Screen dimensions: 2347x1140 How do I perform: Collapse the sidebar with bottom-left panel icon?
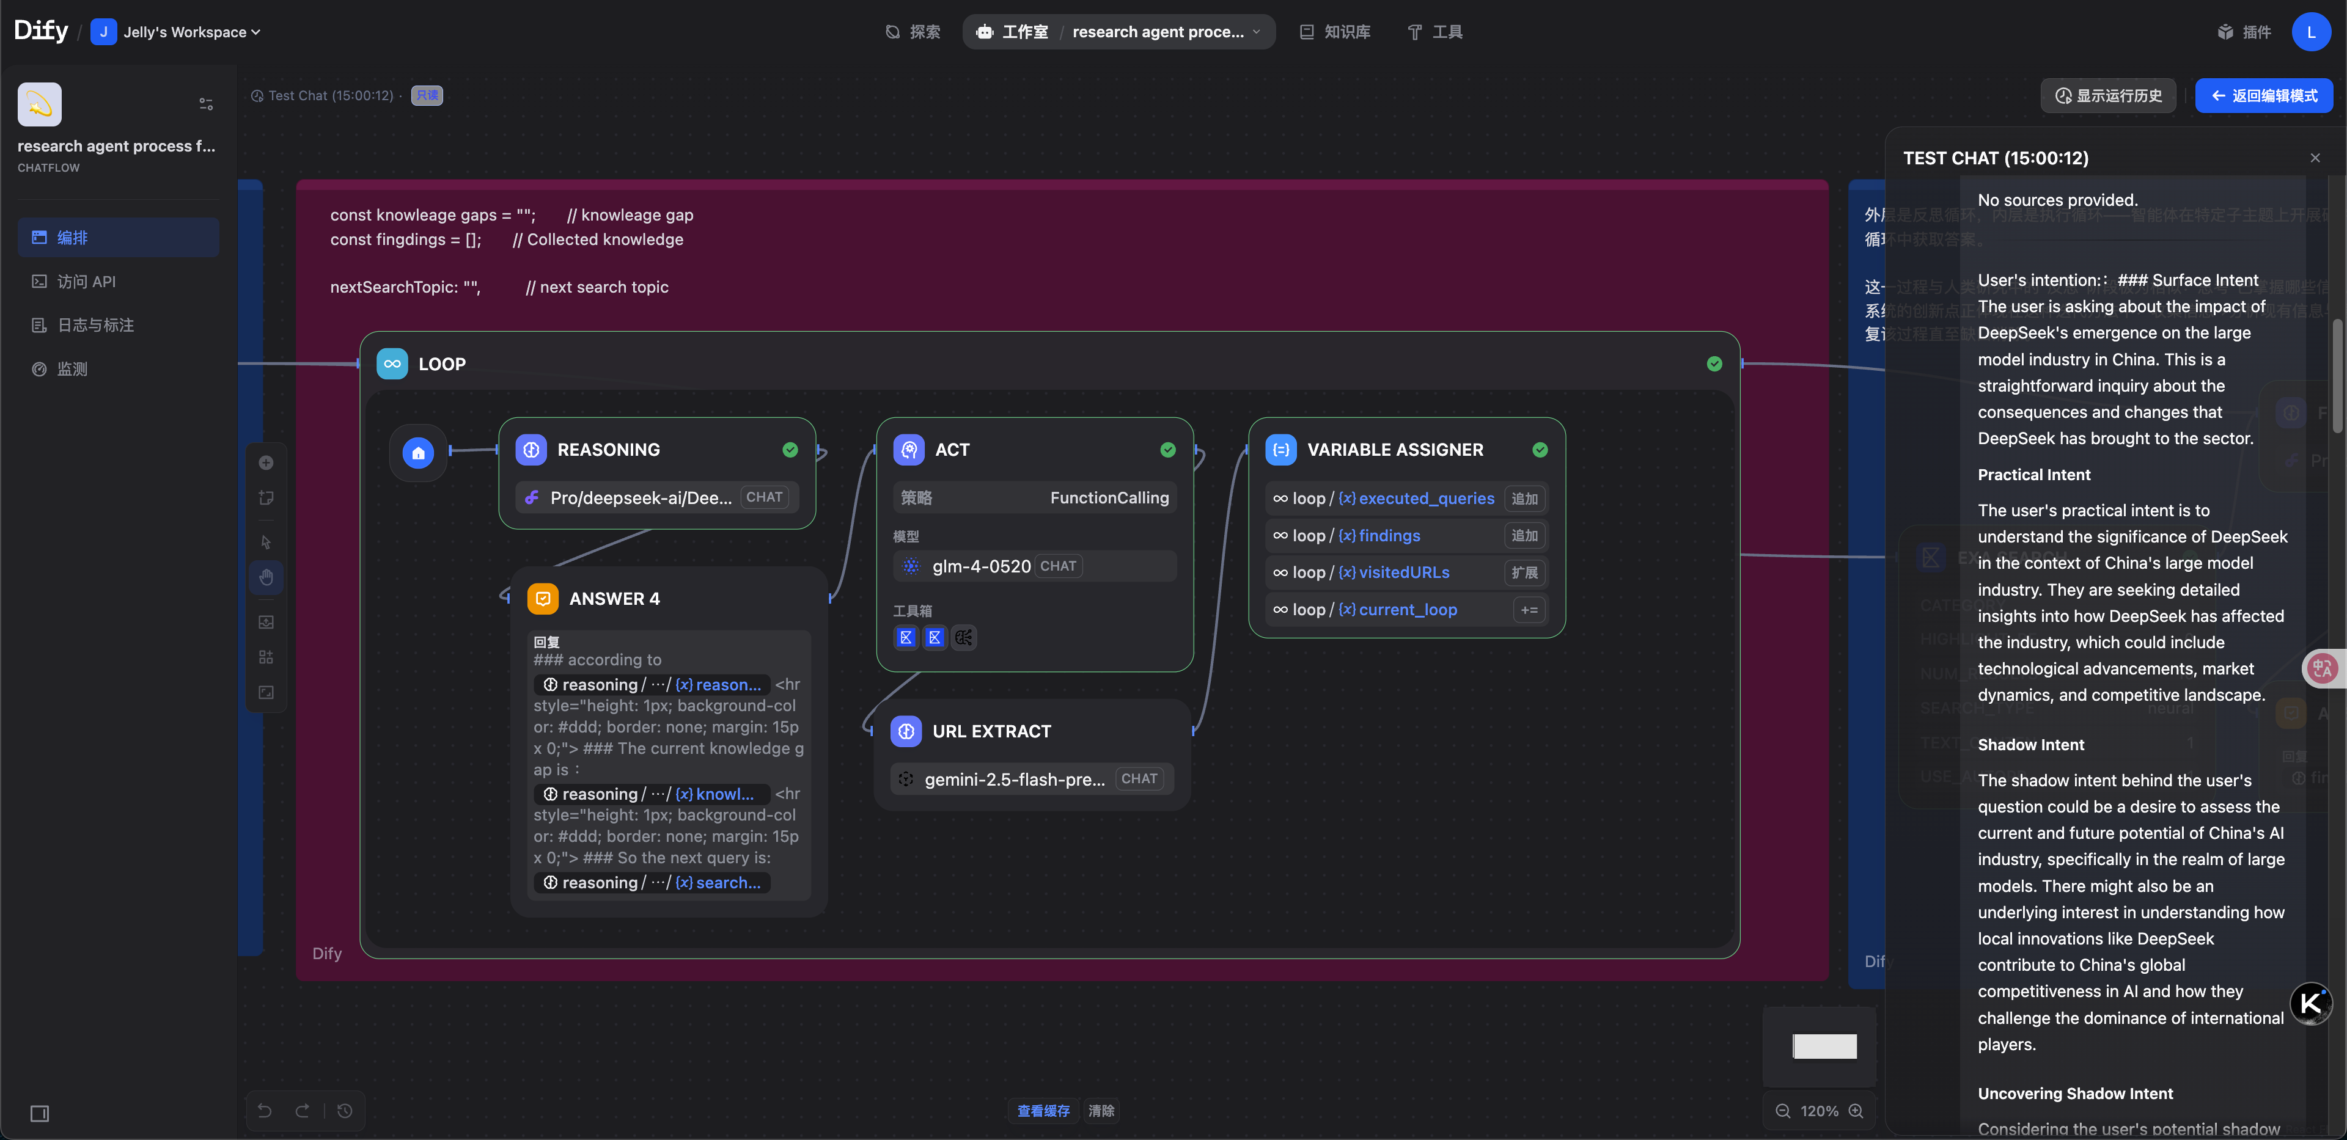[39, 1113]
